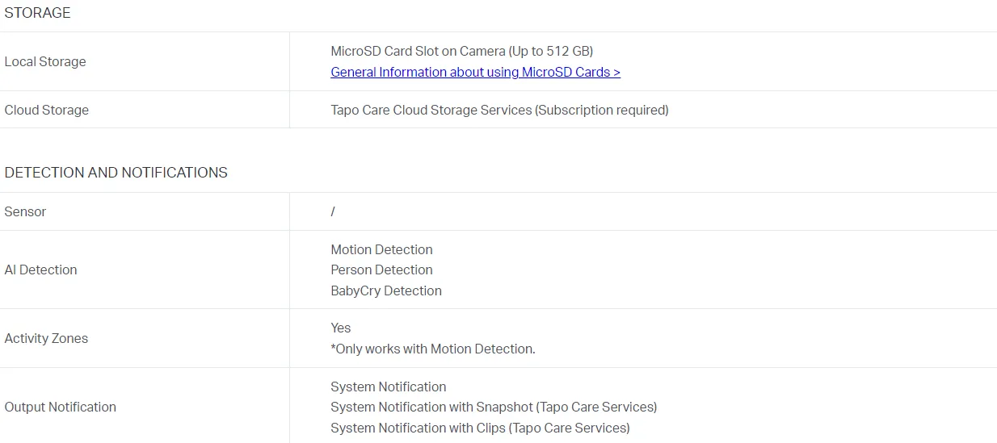Select the Local Storage row label
The height and width of the screenshot is (443, 997).
coord(45,61)
